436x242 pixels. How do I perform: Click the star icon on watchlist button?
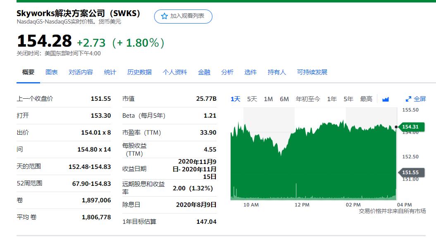pyautogui.click(x=164, y=16)
